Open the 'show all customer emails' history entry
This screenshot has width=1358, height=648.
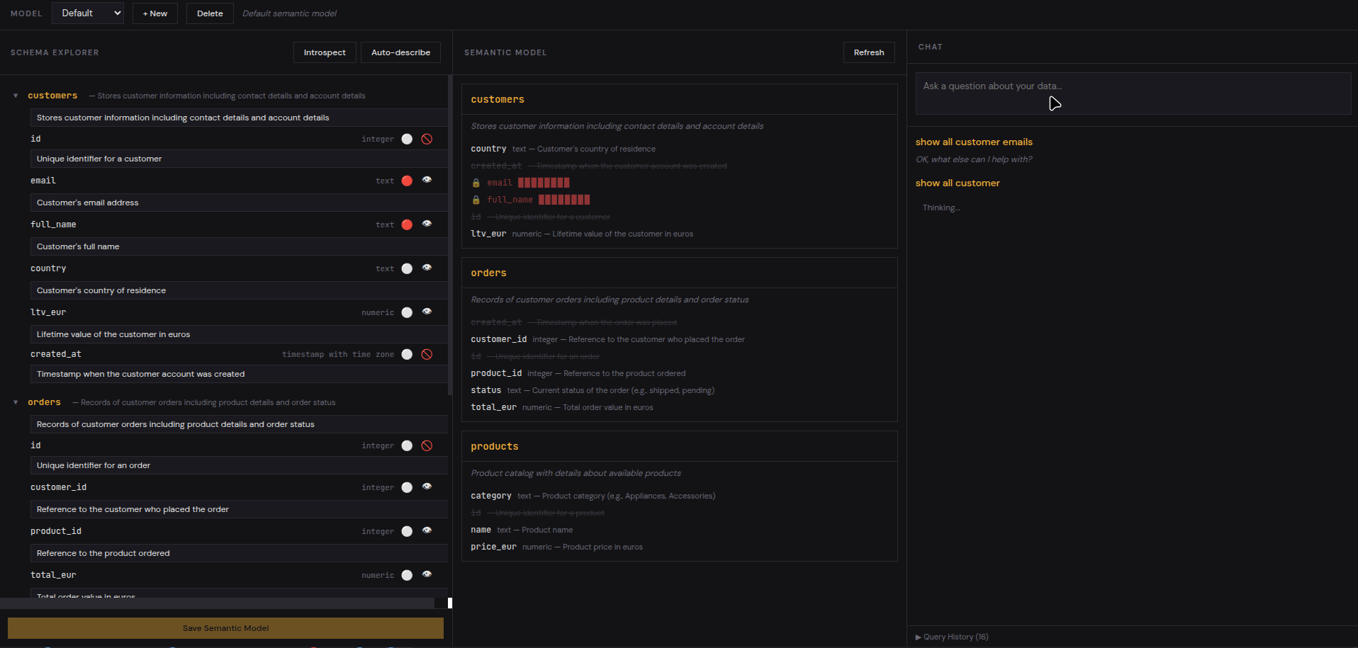[x=973, y=142]
